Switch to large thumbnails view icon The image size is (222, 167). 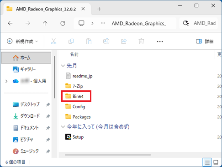tap(216, 162)
